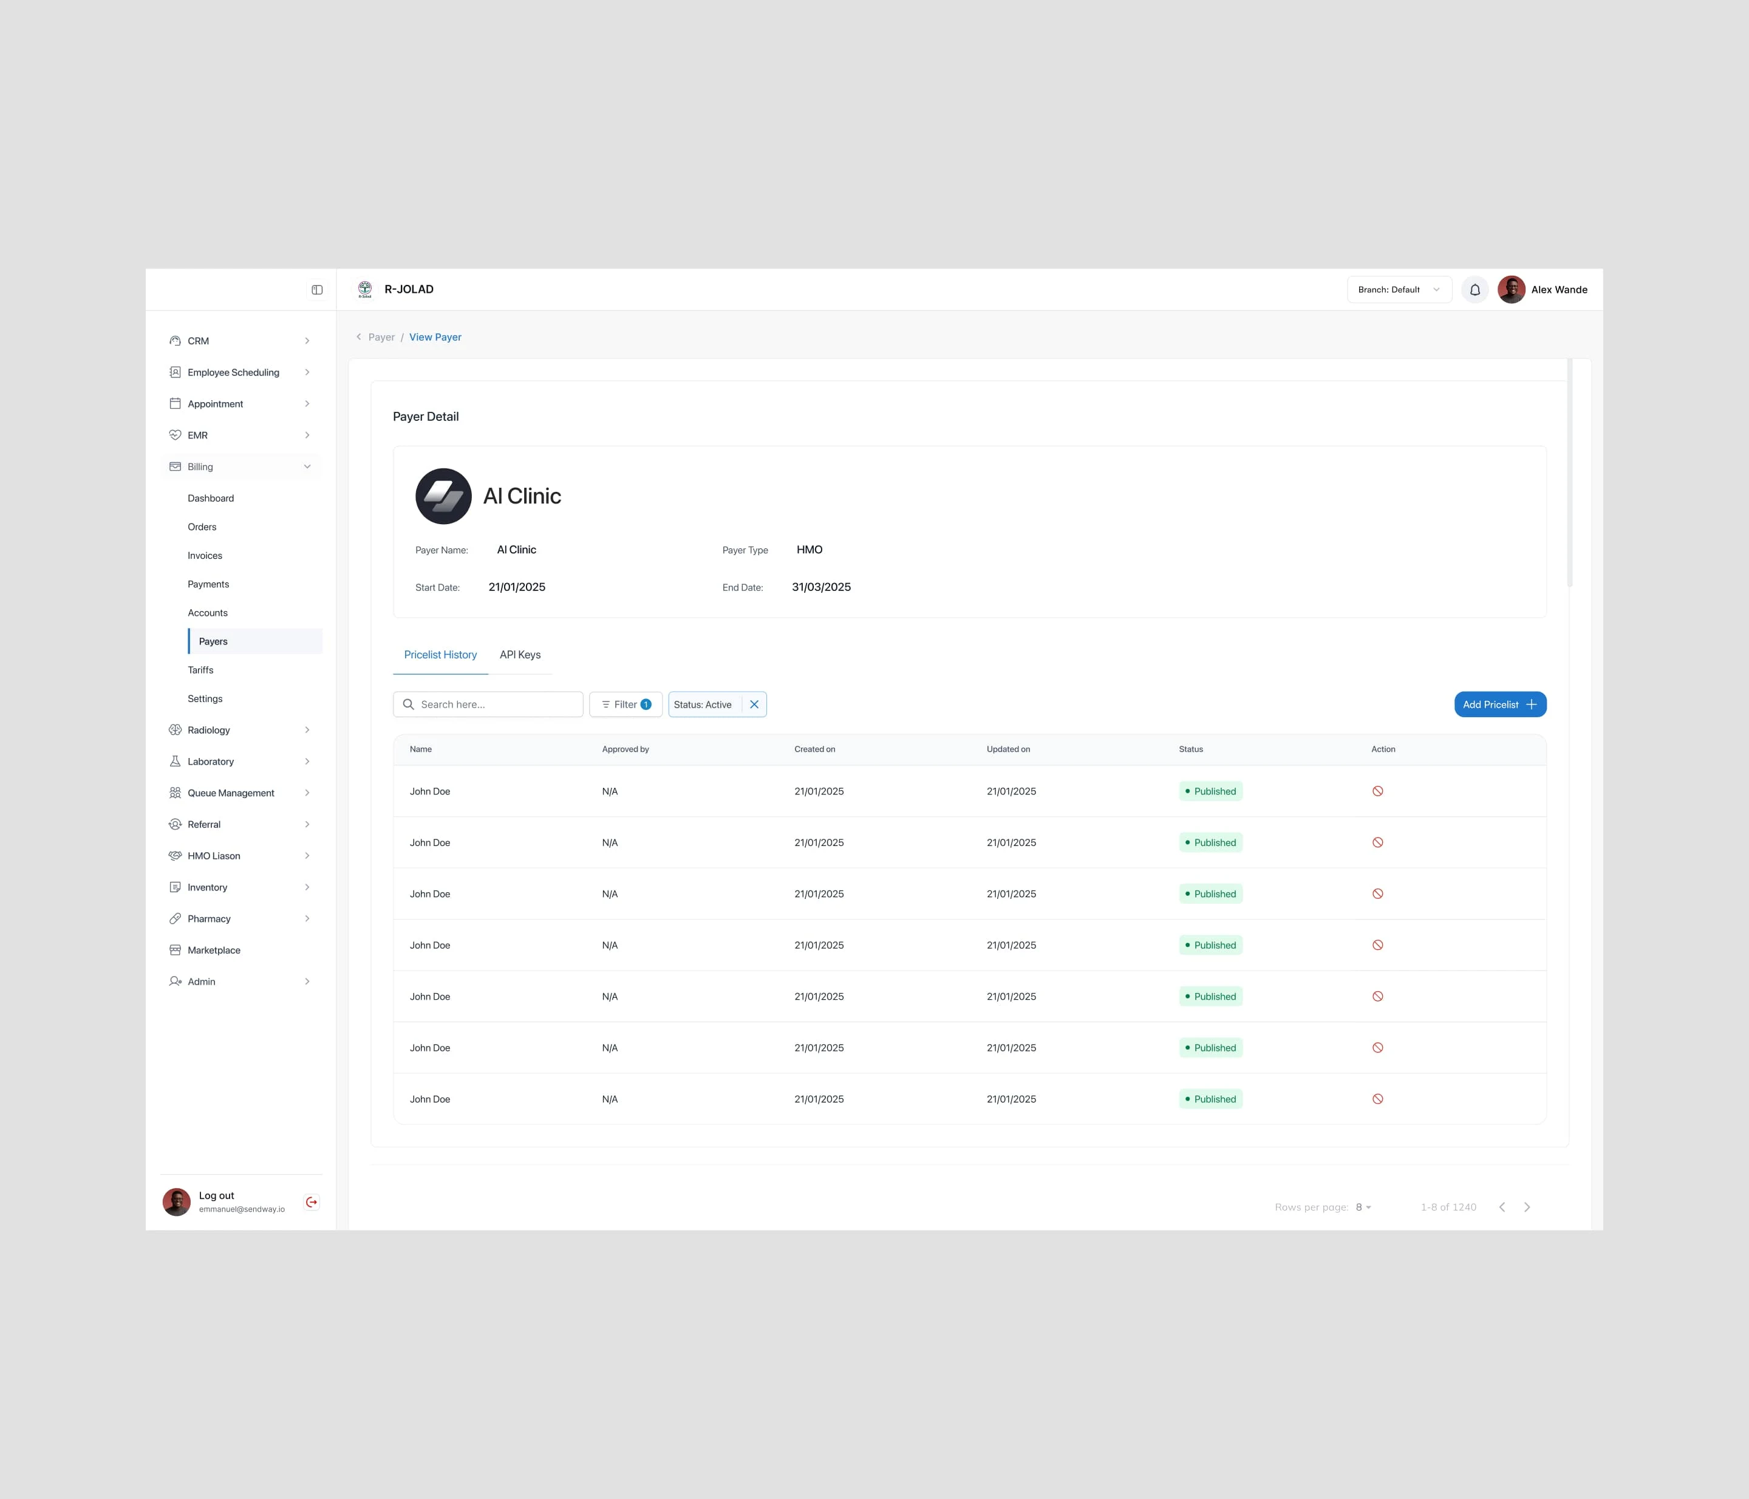The width and height of the screenshot is (1749, 1499).
Task: Switch to the API Keys tab
Action: point(519,654)
